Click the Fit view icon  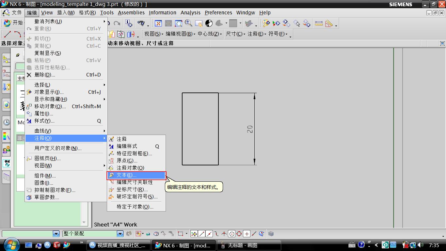[x=158, y=23]
